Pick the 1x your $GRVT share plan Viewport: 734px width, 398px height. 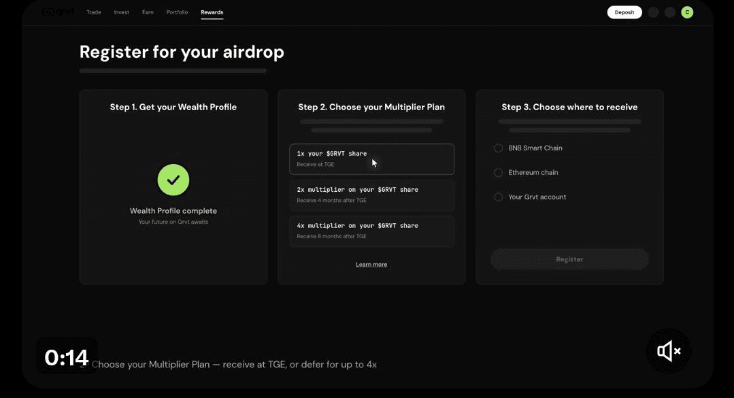point(371,159)
